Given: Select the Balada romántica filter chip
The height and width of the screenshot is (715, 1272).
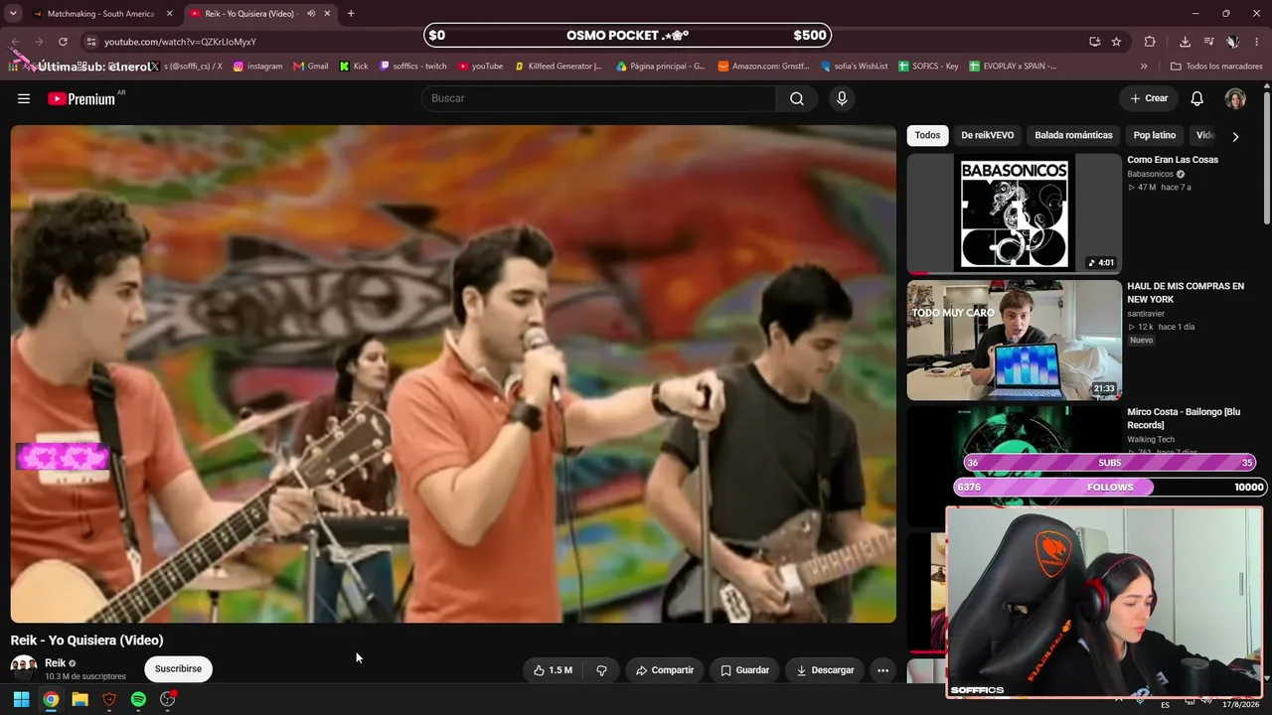Looking at the screenshot, I should [1073, 135].
